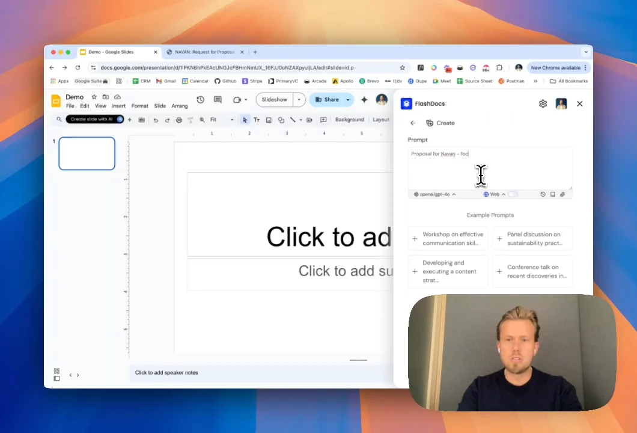Open prompt history clock icon in FlashDocs

pos(543,194)
